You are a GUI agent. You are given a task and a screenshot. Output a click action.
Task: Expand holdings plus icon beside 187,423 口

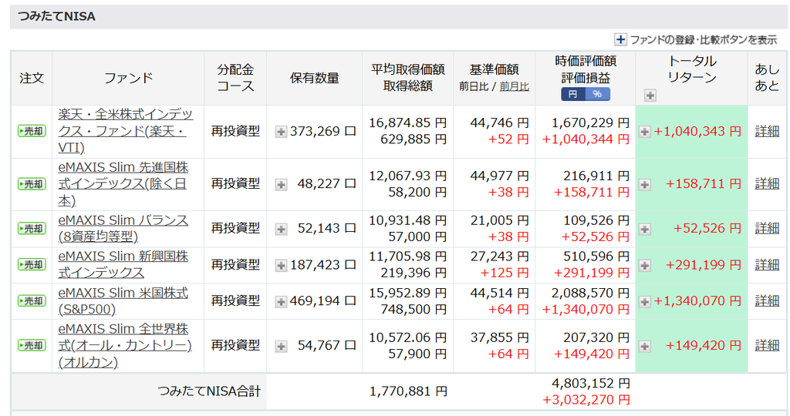281,265
